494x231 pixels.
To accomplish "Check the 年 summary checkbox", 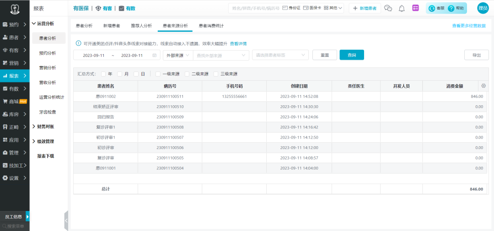I will tap(103, 74).
